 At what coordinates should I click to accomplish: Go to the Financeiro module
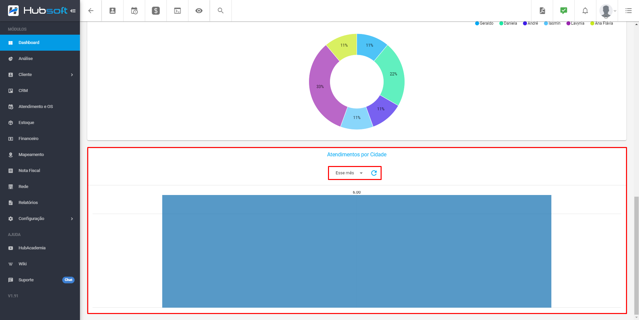pos(29,138)
